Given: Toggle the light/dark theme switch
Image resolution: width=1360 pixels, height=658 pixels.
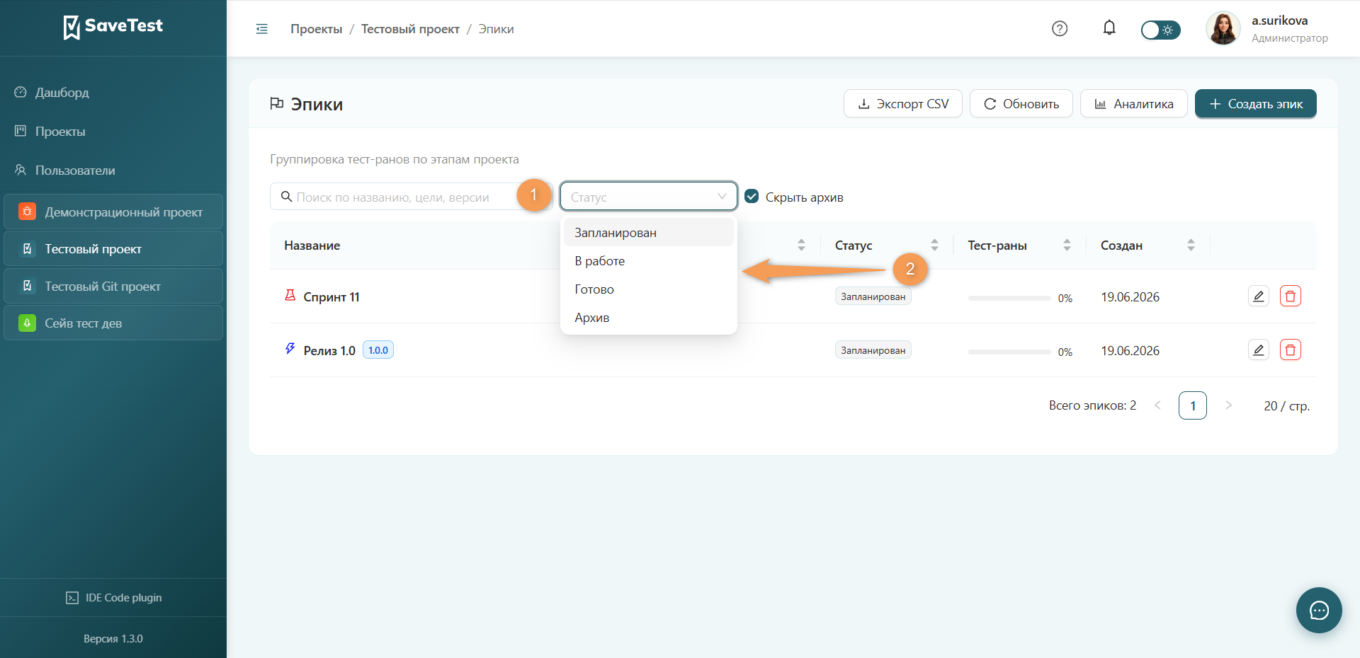Looking at the screenshot, I should (1160, 30).
